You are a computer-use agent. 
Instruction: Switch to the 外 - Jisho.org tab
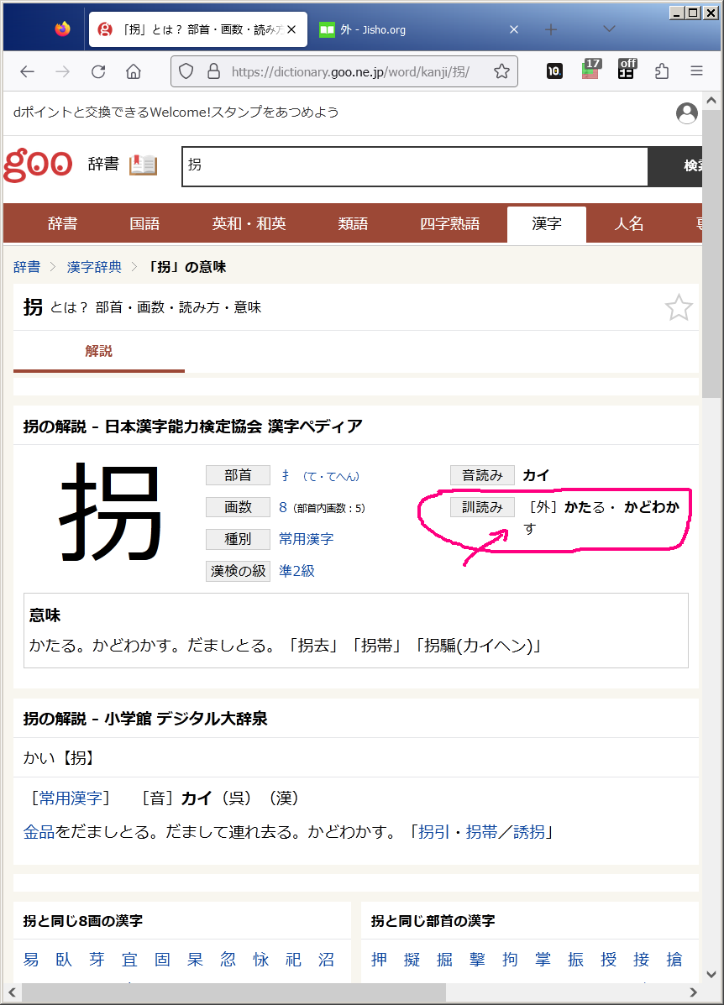coord(412,29)
